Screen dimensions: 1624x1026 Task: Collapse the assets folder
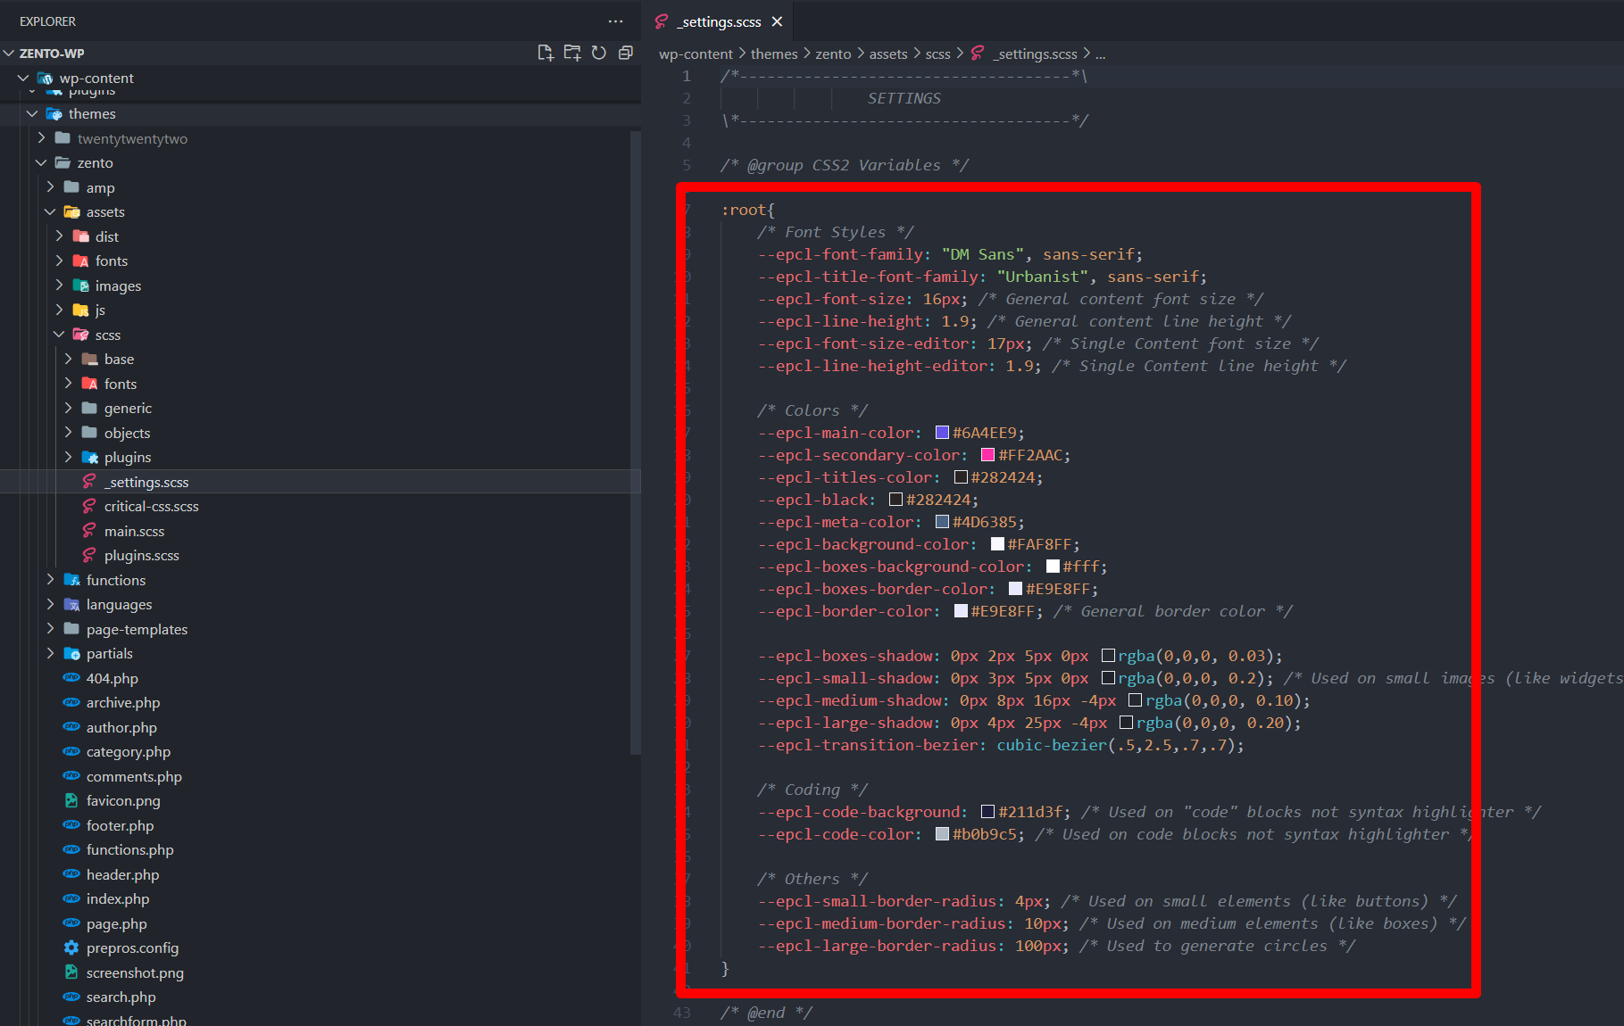pyautogui.click(x=50, y=212)
